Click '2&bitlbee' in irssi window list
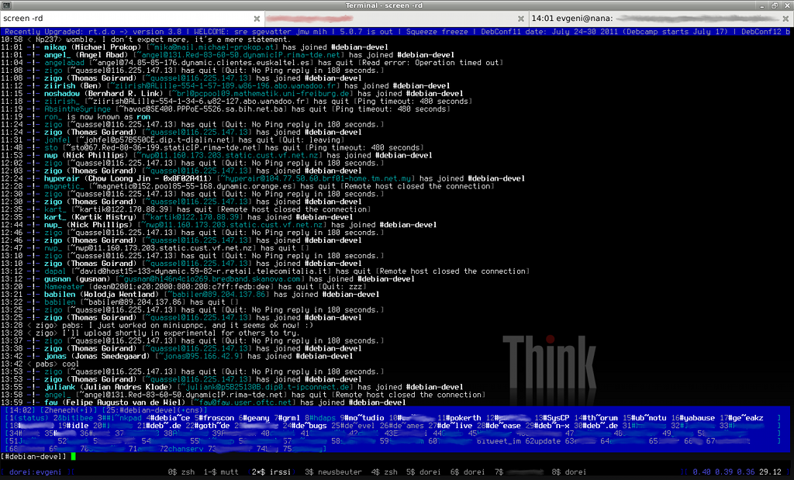 pyautogui.click(x=75, y=418)
